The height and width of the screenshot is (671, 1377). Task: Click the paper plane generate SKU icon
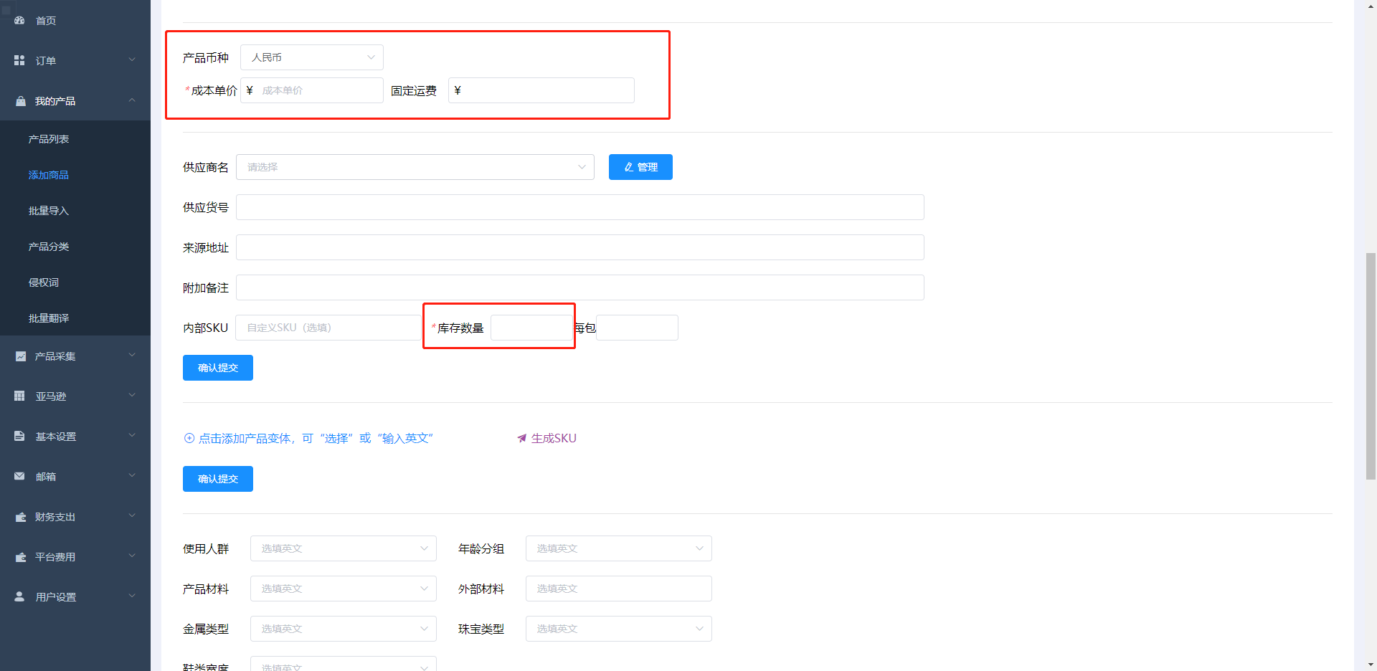522,438
